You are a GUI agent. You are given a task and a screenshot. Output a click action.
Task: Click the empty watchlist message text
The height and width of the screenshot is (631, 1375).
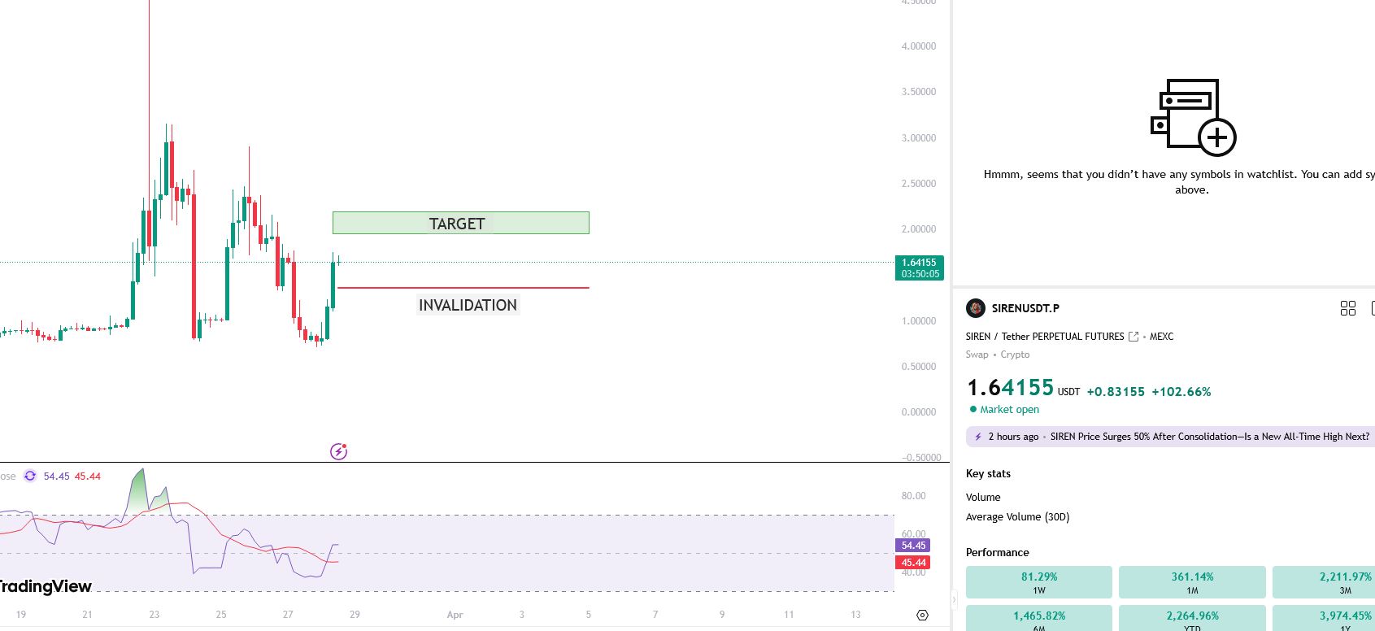click(1179, 182)
